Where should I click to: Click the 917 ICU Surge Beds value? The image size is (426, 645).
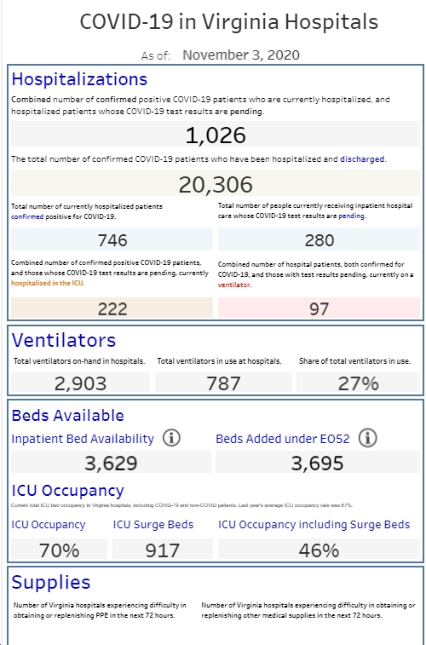[163, 550]
